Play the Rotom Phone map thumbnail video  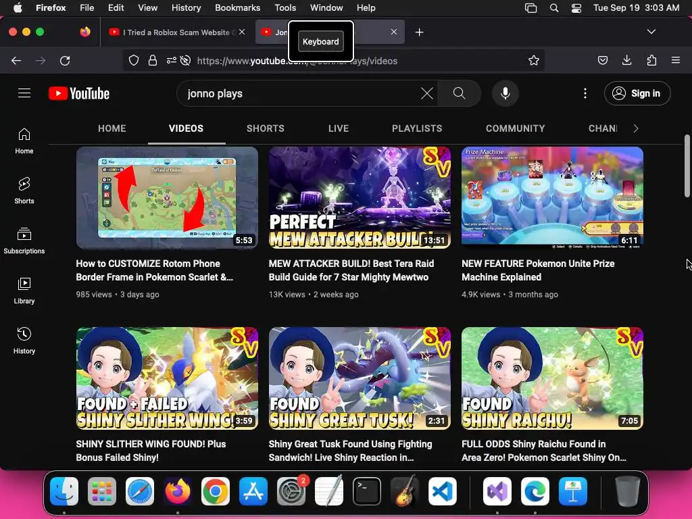point(167,198)
